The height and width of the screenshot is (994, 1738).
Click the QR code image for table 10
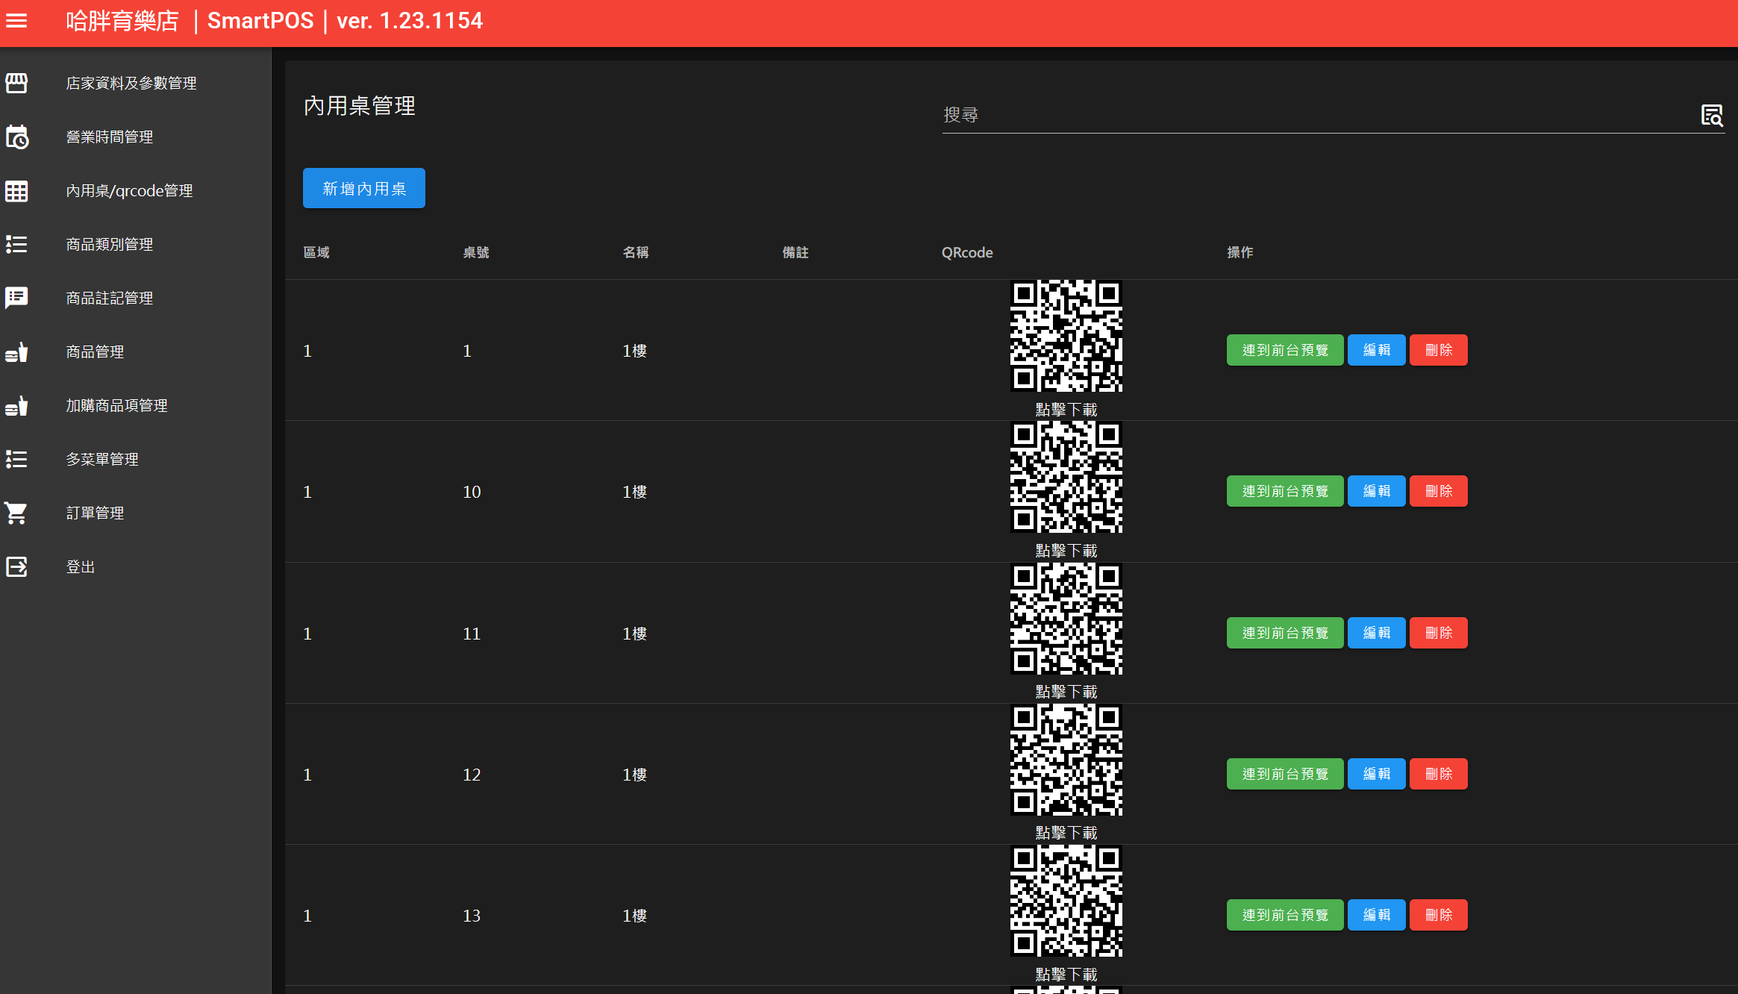point(1066,477)
